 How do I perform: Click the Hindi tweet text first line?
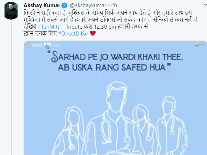[108, 13]
